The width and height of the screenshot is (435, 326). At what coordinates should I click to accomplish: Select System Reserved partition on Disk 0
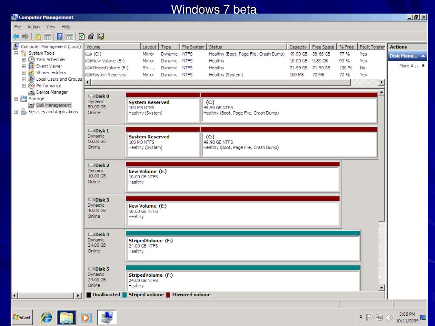pos(163,108)
